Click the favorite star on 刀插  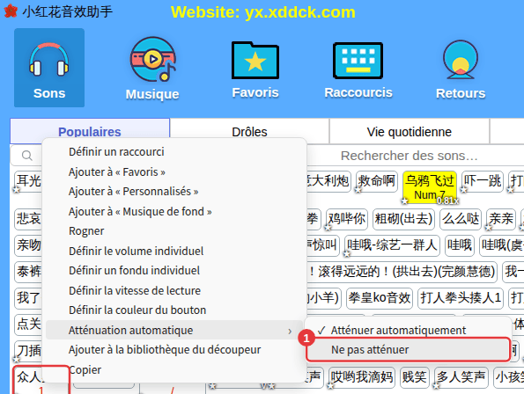(16, 360)
